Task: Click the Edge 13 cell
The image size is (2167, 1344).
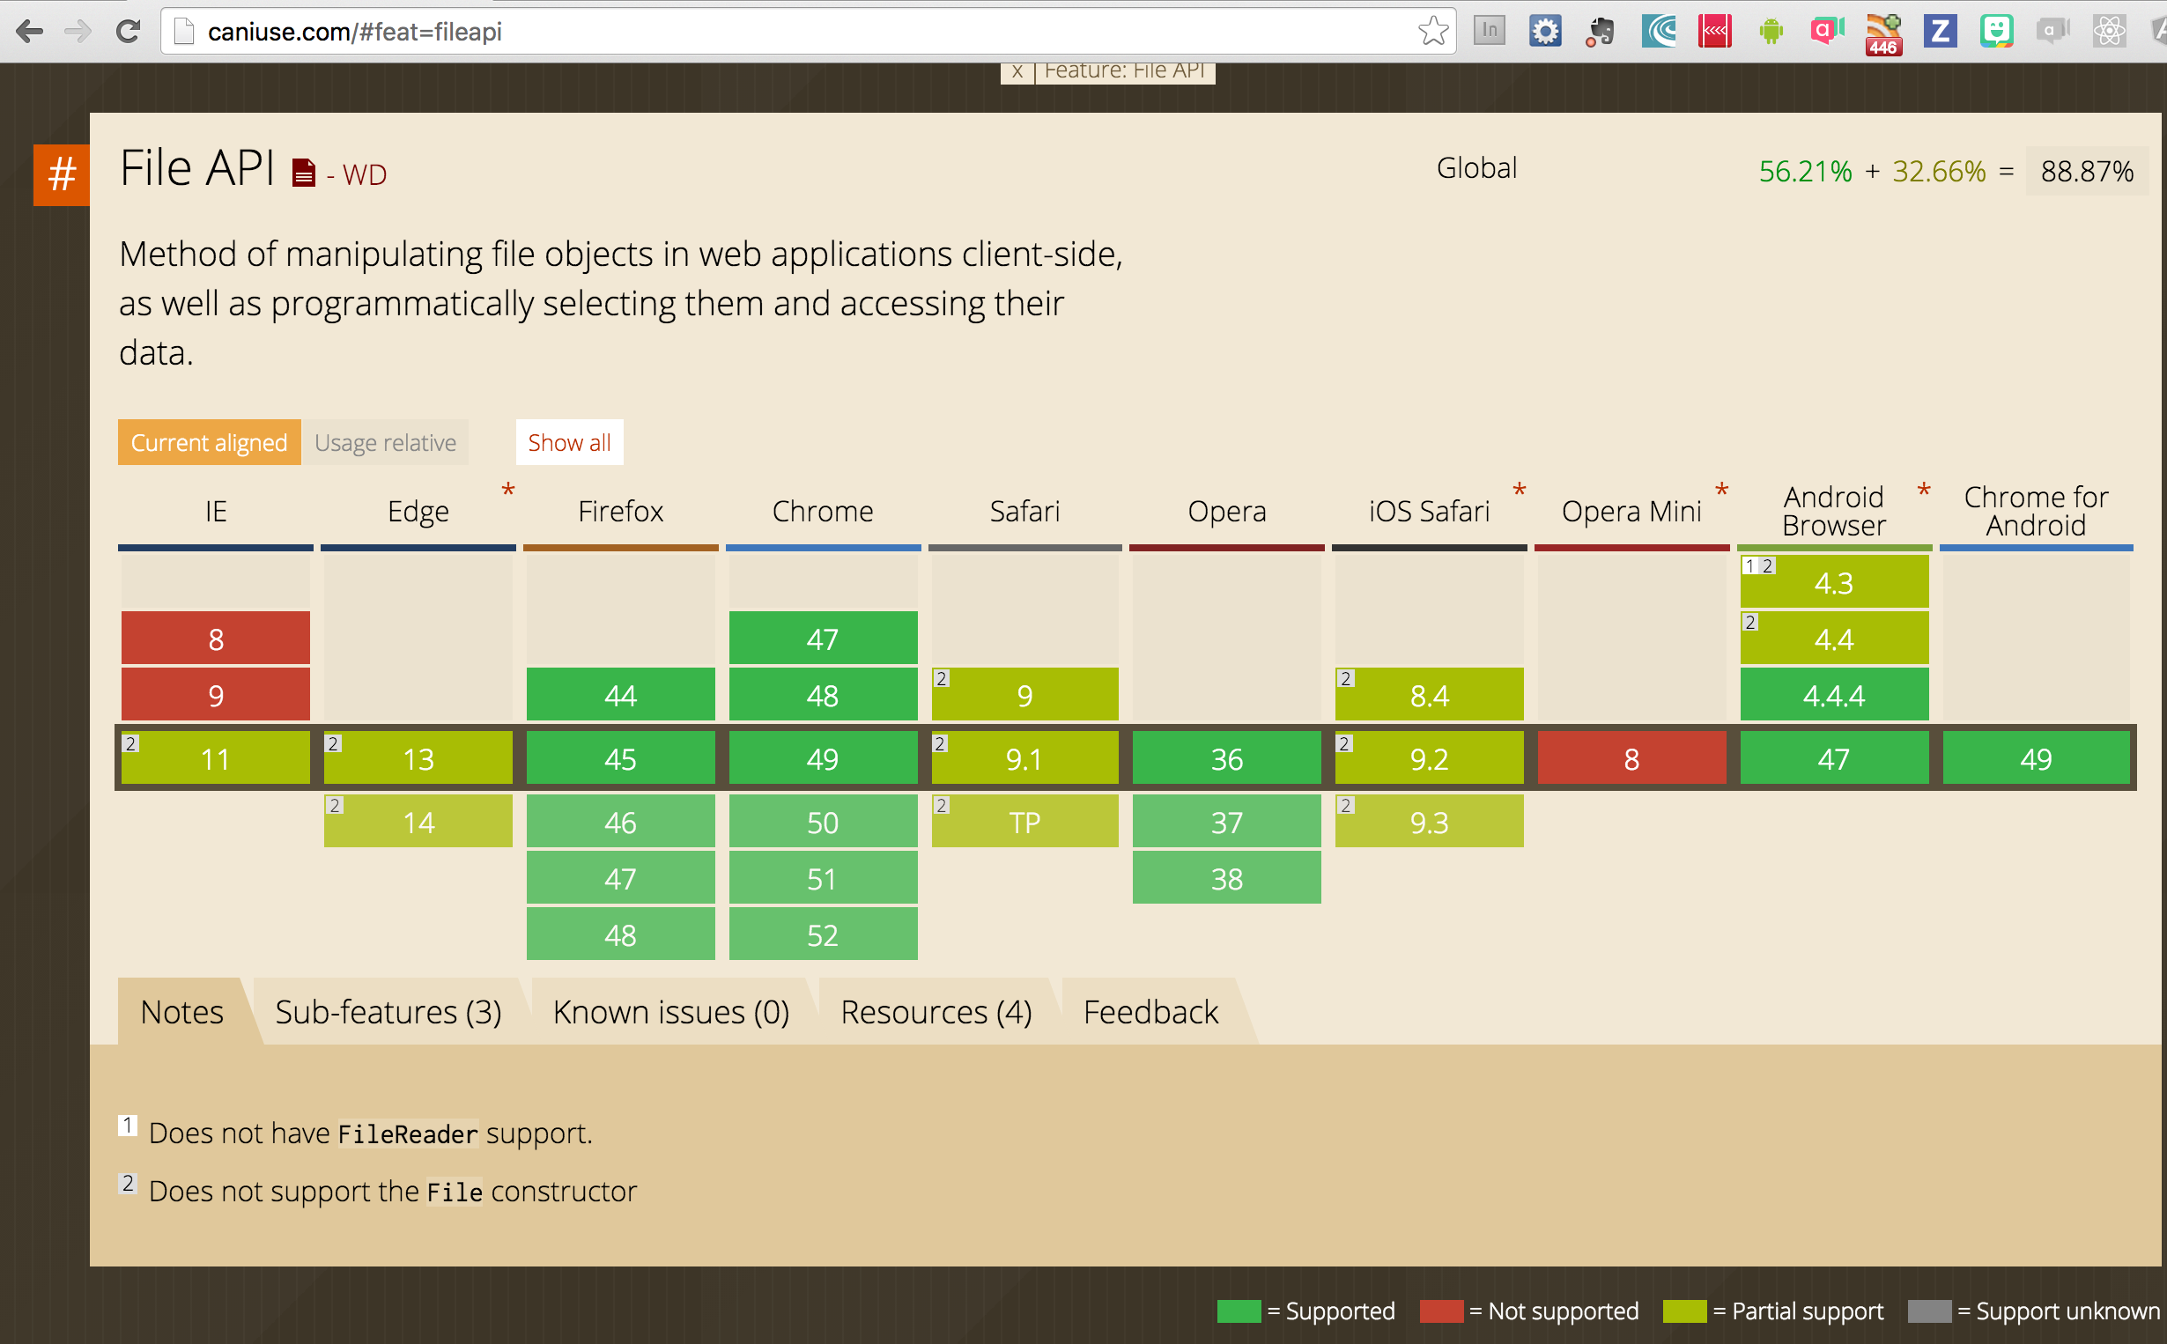Action: pyautogui.click(x=418, y=757)
